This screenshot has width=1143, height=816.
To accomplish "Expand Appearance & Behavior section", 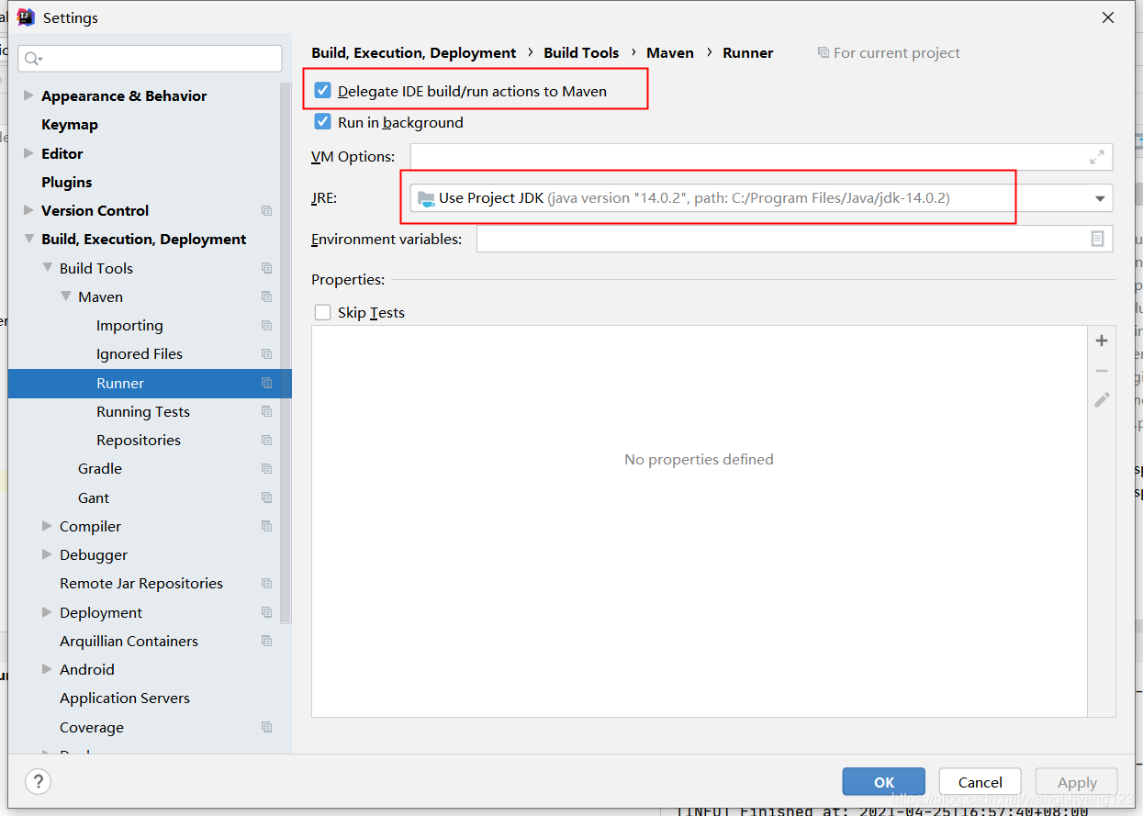I will [x=28, y=95].
